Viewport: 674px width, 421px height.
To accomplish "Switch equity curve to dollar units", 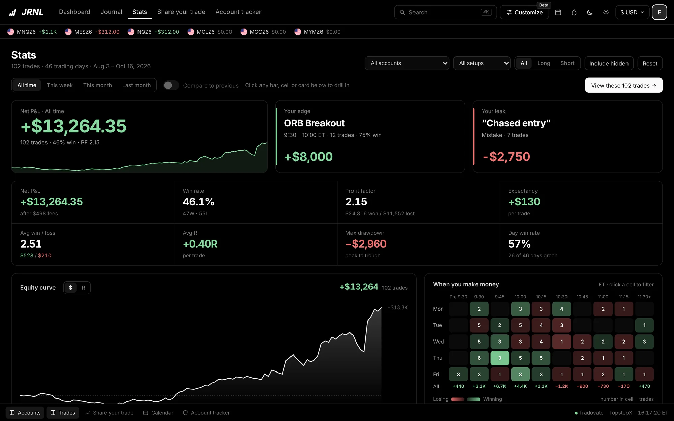I will point(70,288).
